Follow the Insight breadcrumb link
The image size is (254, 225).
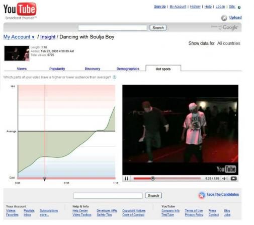point(48,37)
